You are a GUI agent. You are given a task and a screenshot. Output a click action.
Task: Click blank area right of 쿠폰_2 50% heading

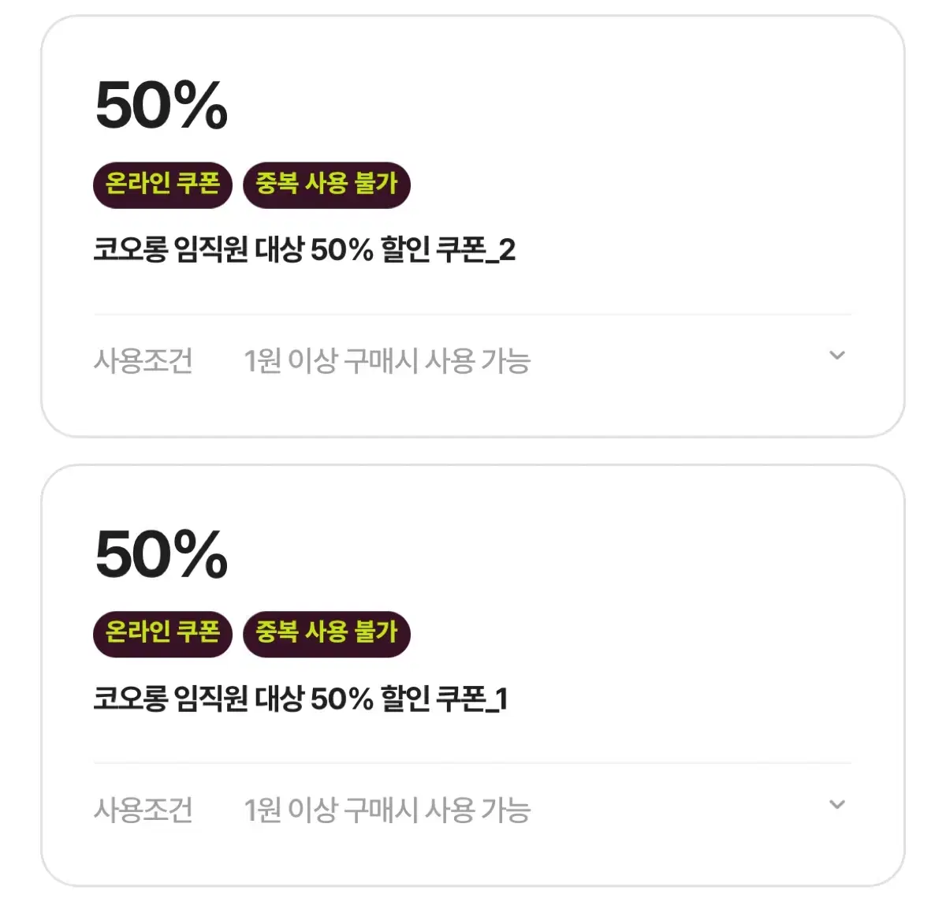[x=552, y=106]
